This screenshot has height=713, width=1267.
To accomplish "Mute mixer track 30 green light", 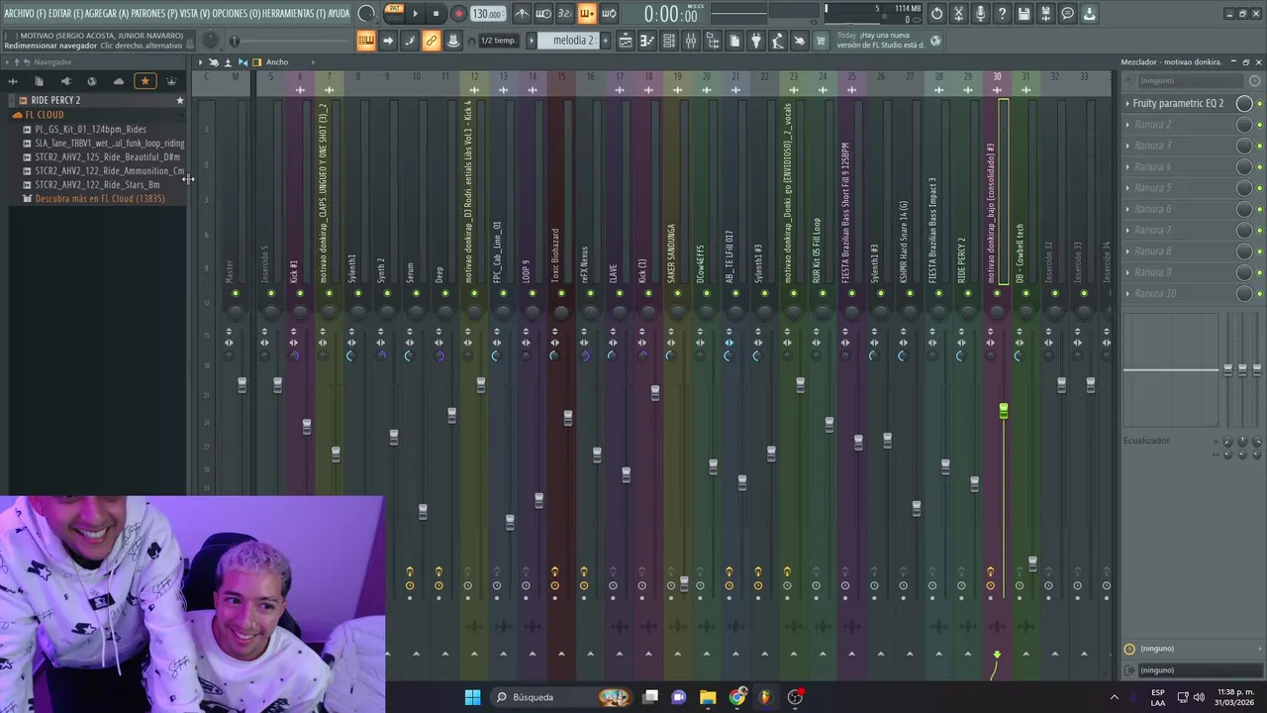I will pos(997,293).
